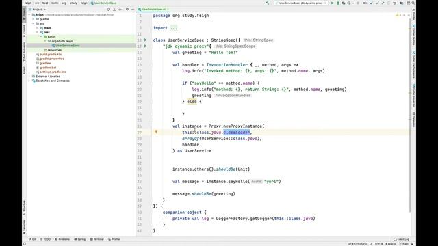Image resolution: width=438 pixels, height=246 pixels.
Task: Click the Git commit checkmark icon
Action: 377,3
